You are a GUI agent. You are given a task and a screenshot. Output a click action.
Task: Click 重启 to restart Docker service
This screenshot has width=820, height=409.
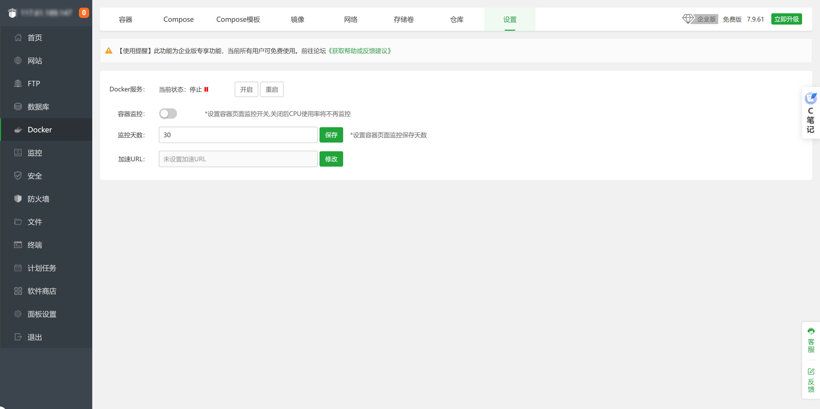click(272, 89)
